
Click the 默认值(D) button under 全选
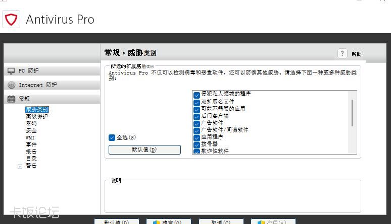pos(144,150)
